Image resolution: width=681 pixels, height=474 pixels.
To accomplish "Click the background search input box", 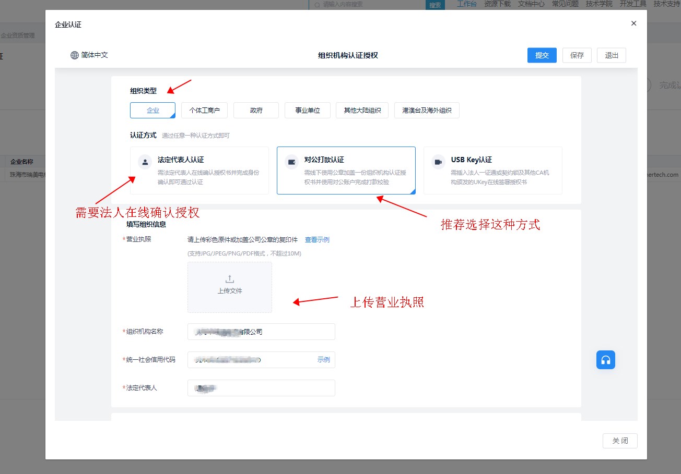I will coord(367,5).
